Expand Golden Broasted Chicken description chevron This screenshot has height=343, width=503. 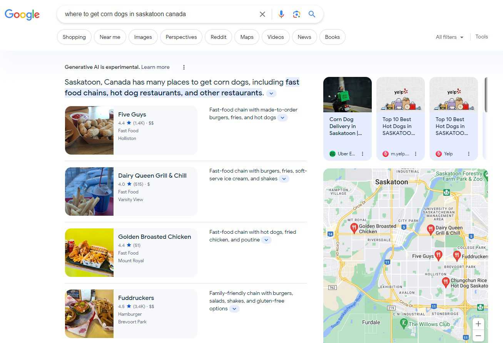266,240
